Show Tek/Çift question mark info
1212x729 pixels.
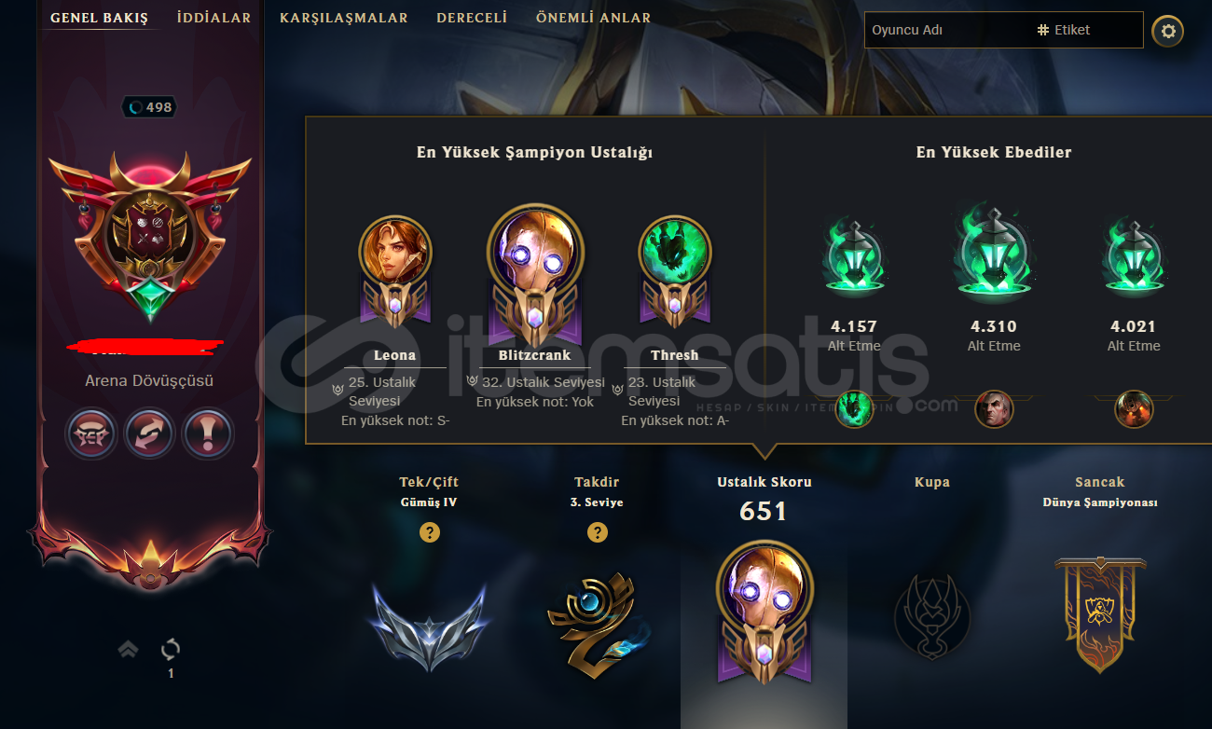[x=429, y=532]
